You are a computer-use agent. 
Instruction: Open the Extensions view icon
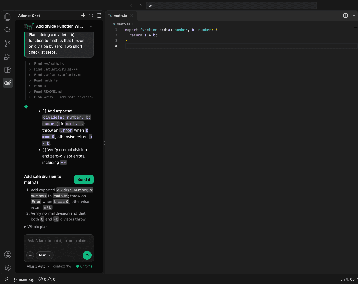(x=8, y=70)
